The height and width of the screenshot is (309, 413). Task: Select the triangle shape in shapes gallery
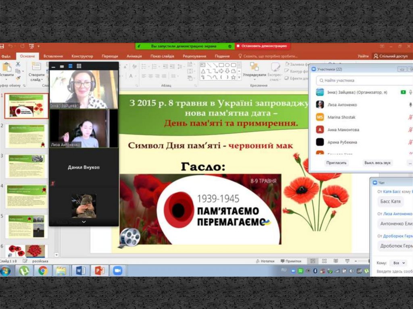[203, 71]
